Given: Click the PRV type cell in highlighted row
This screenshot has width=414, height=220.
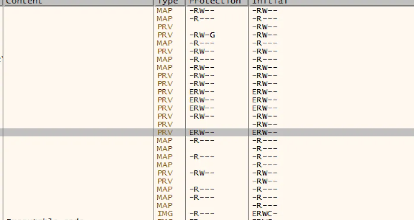Looking at the screenshot, I should click(x=165, y=132).
